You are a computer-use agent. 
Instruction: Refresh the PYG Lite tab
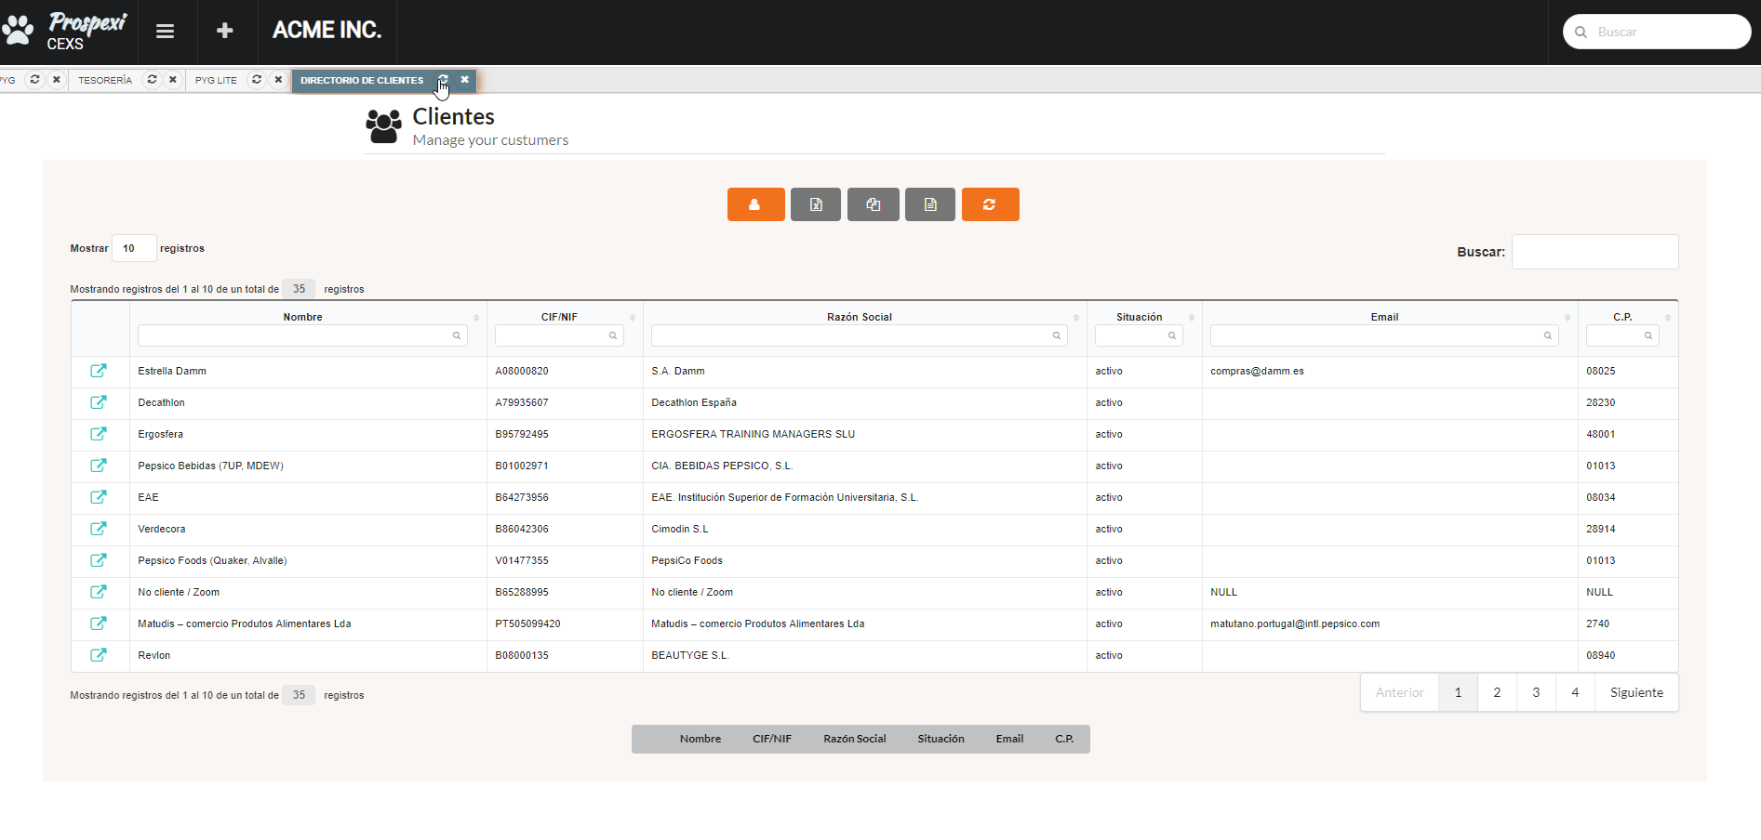click(257, 80)
